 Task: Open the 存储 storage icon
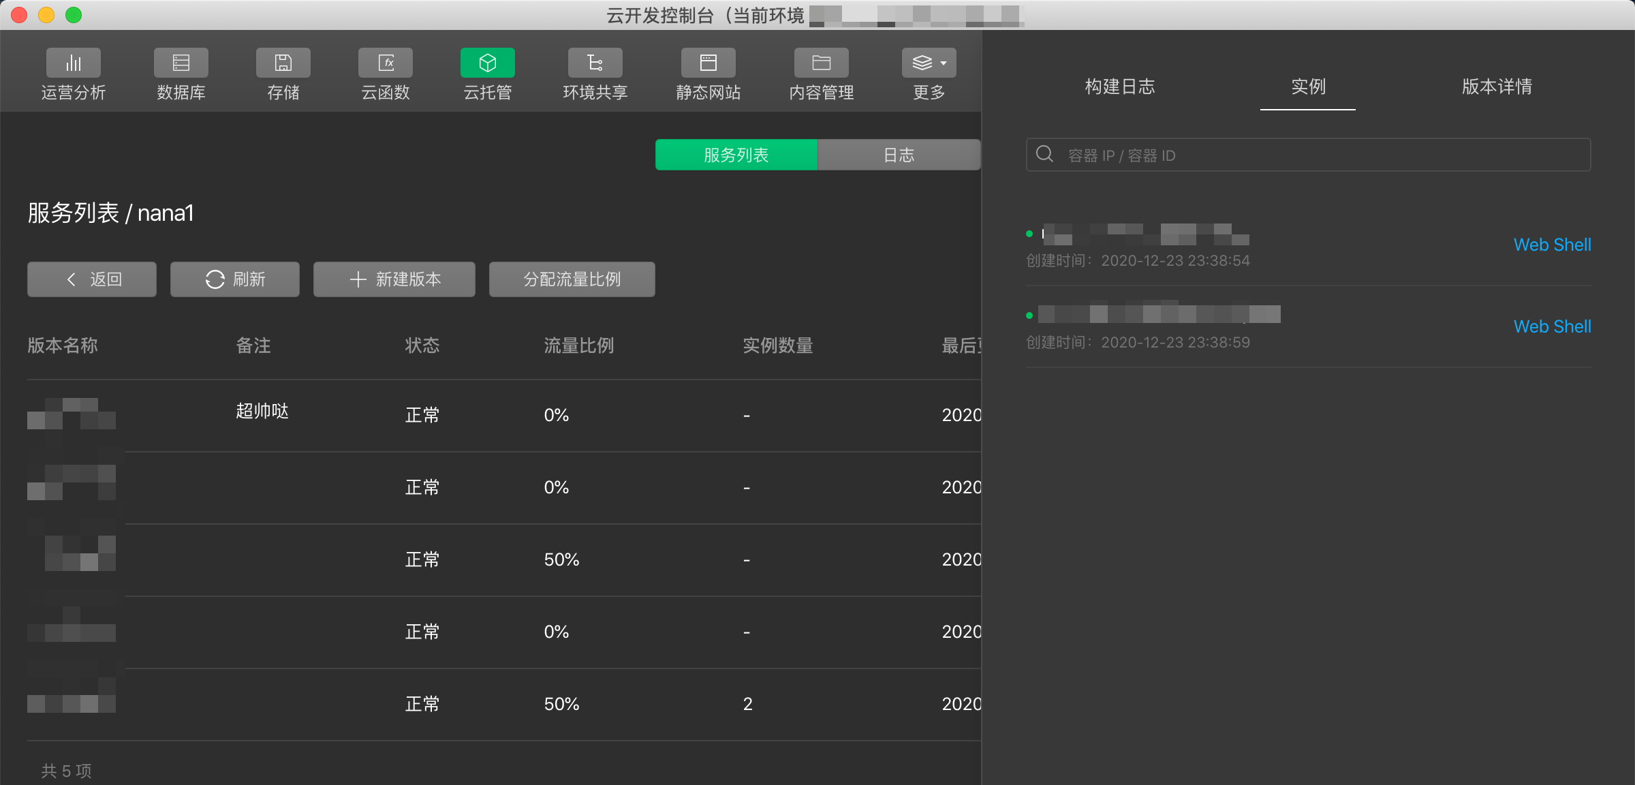click(283, 63)
